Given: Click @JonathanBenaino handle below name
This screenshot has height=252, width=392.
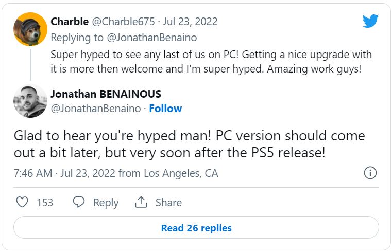Looking at the screenshot, I should click(96, 109).
